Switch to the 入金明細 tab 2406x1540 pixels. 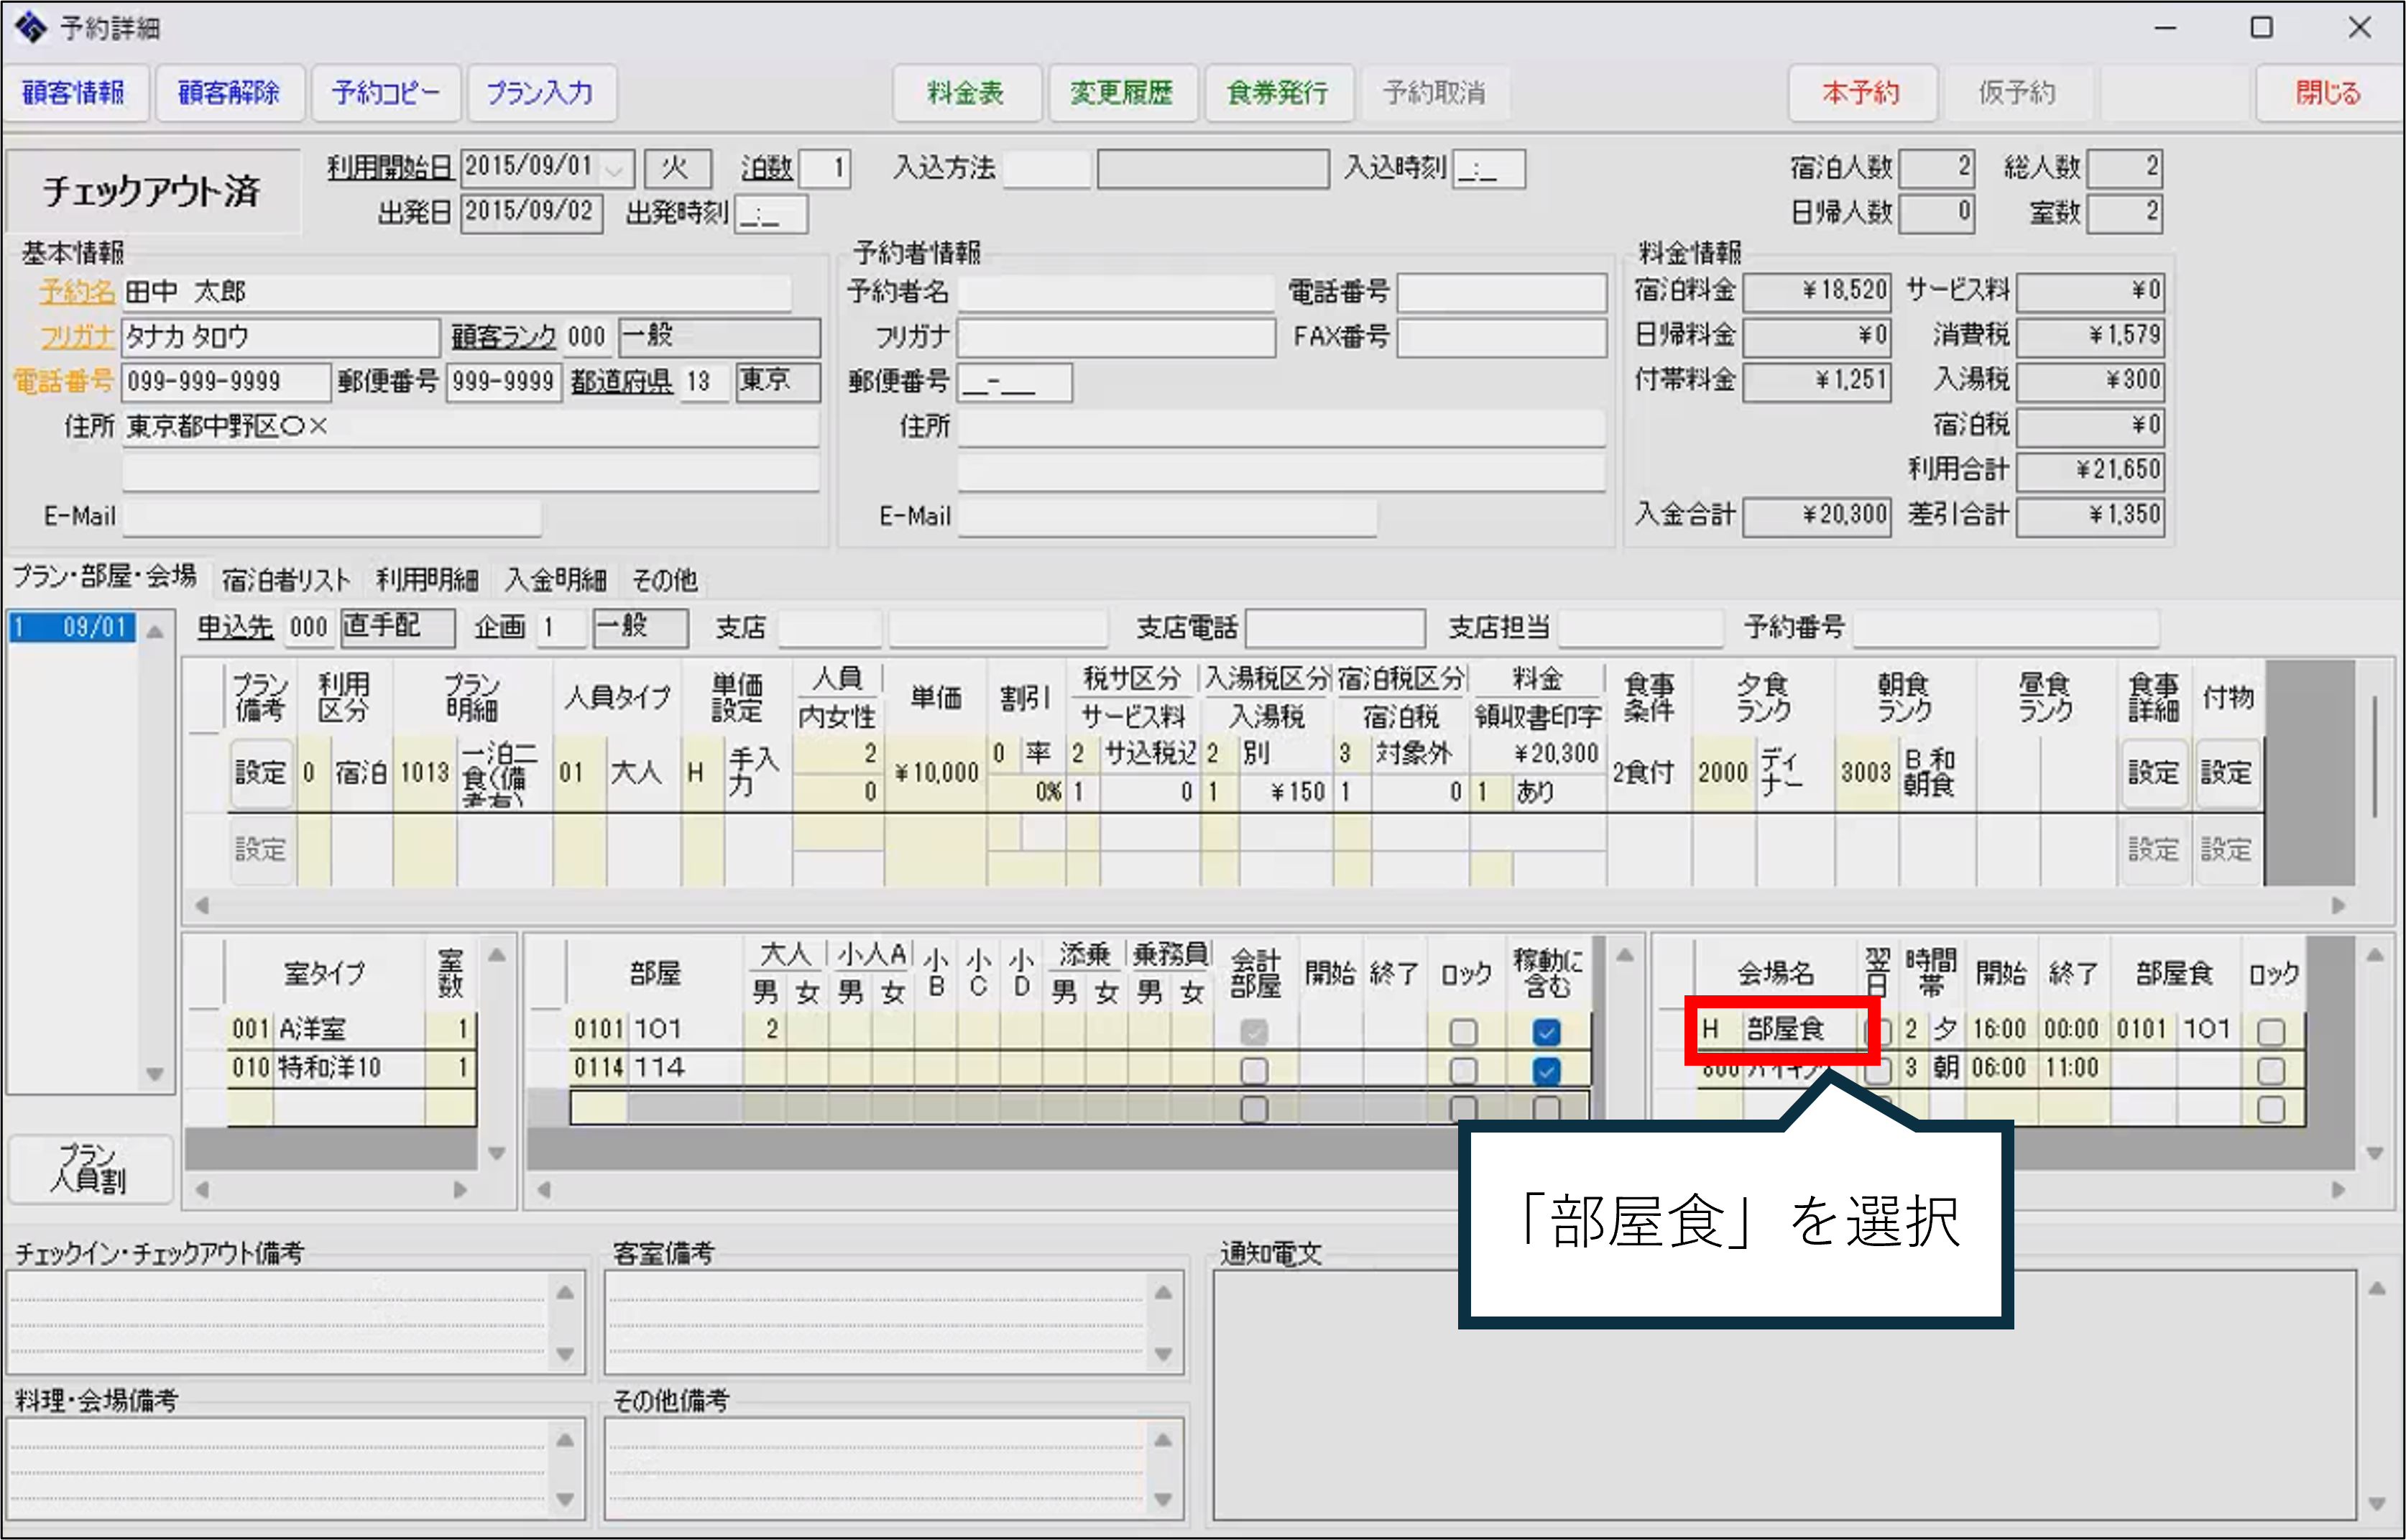click(x=555, y=579)
